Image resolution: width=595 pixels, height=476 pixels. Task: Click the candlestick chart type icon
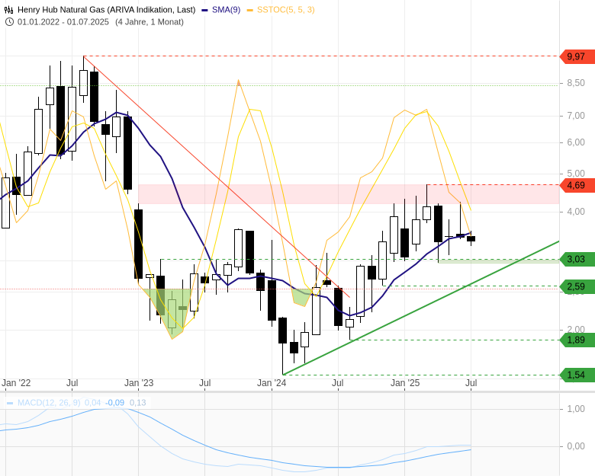[9, 10]
